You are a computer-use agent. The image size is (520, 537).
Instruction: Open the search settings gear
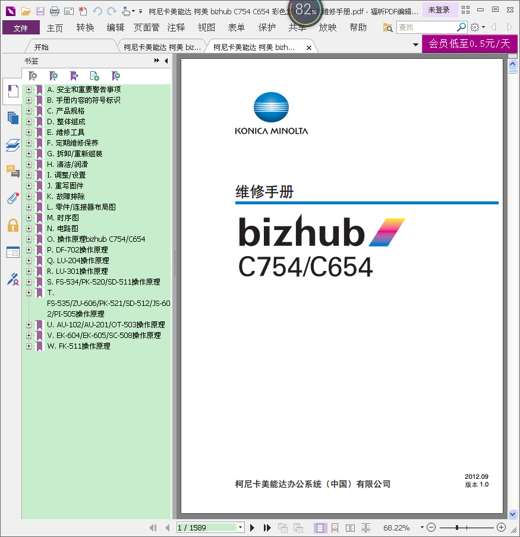[475, 27]
